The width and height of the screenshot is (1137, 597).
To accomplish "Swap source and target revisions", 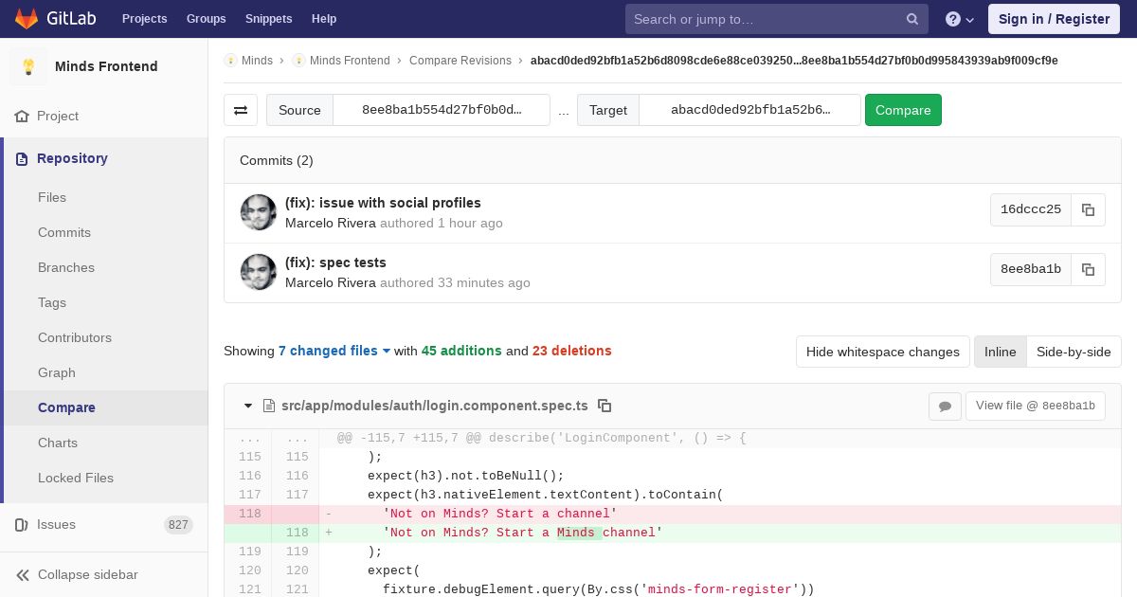I will [241, 110].
